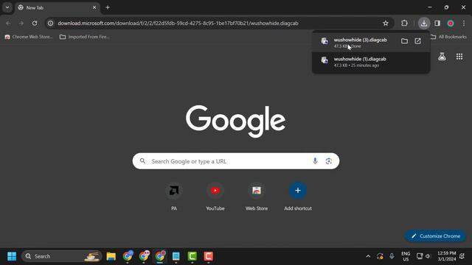Click the tray microphone icon
The image size is (472, 265).
[x=392, y=256]
